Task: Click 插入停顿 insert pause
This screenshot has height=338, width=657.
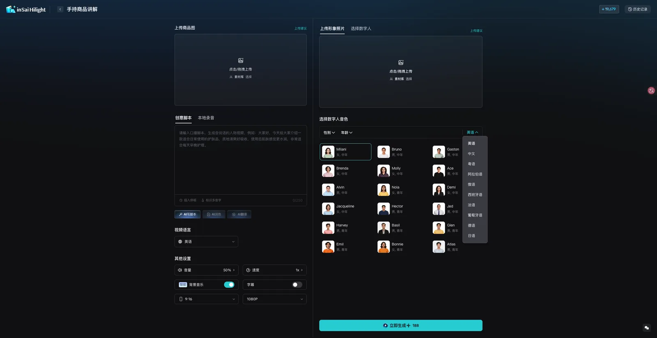Action: [x=188, y=200]
